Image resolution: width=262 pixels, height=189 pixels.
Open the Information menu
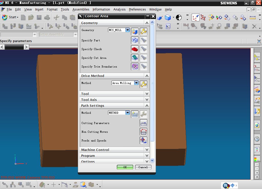click(101, 9)
